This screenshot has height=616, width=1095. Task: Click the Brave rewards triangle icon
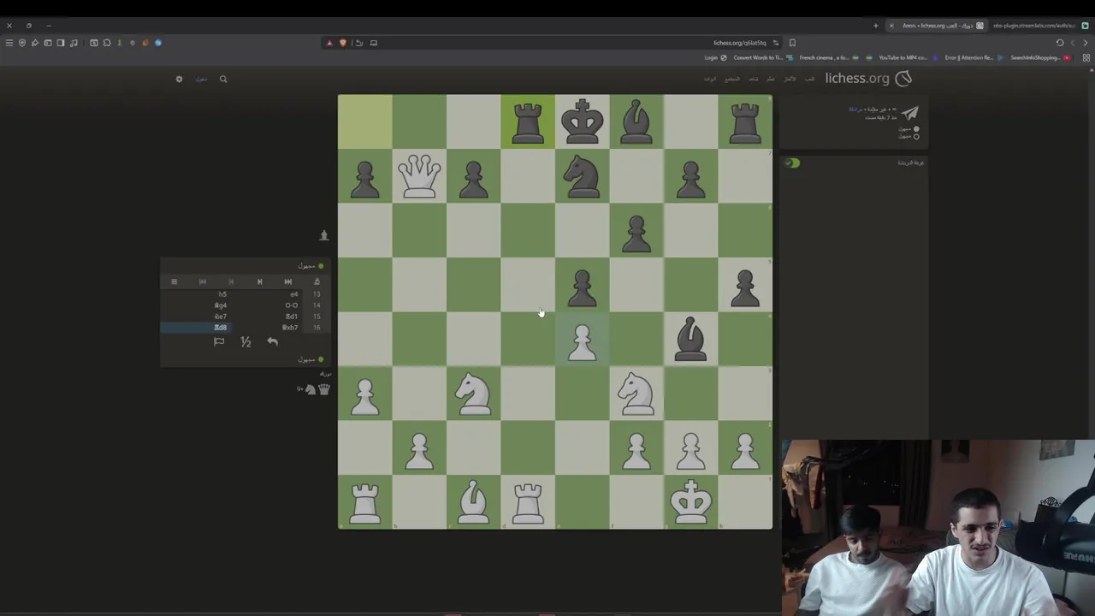click(329, 43)
